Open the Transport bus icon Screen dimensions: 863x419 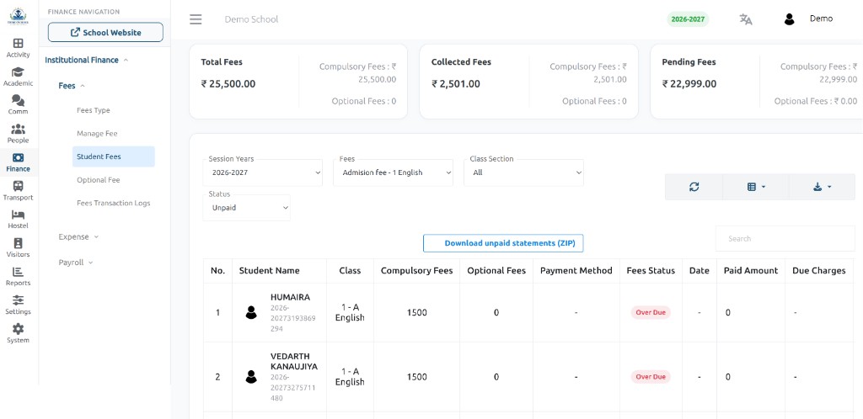tap(19, 186)
